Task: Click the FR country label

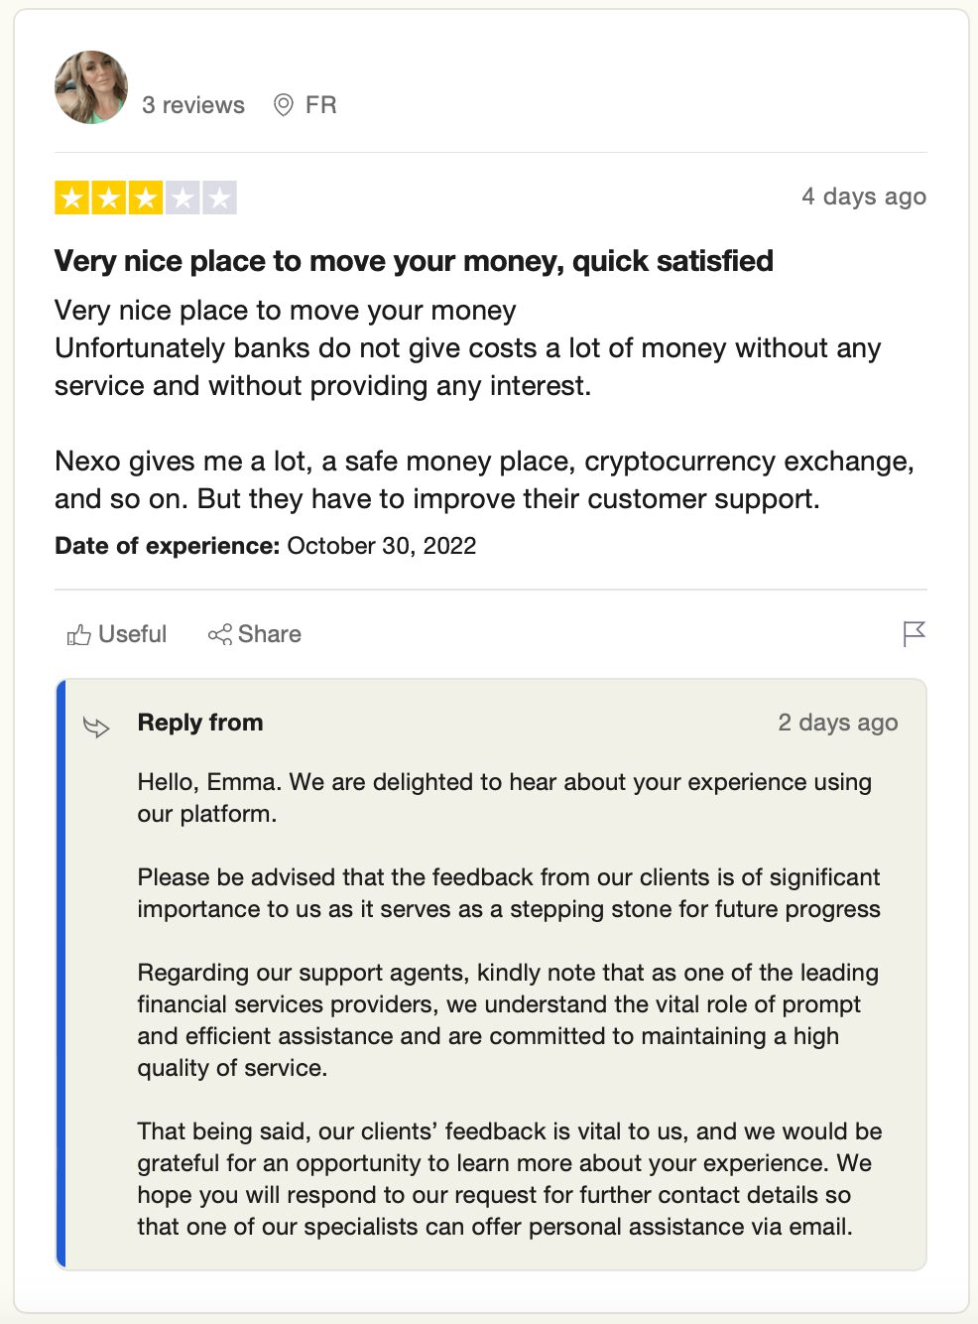Action: (320, 105)
